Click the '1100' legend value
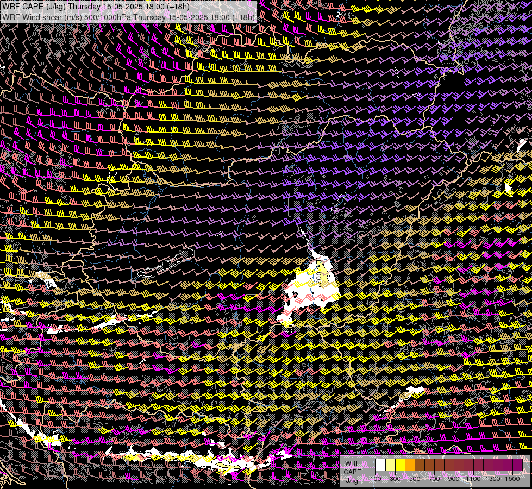This screenshot has width=532, height=489. click(x=473, y=479)
